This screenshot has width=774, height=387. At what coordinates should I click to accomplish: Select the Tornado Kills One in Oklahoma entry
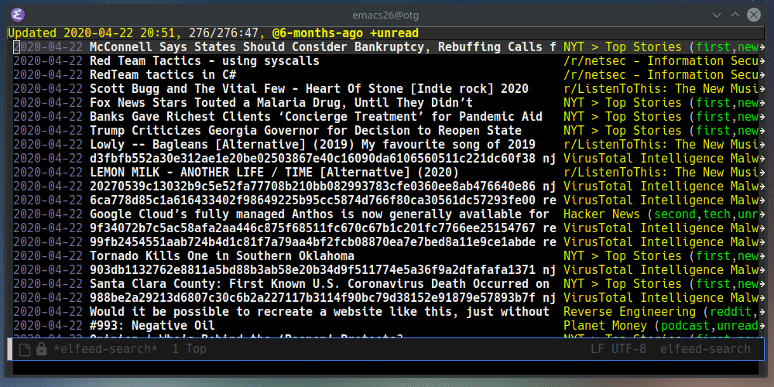tap(221, 256)
